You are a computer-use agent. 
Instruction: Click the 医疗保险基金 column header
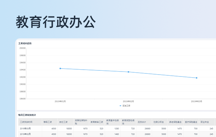tap(191, 122)
